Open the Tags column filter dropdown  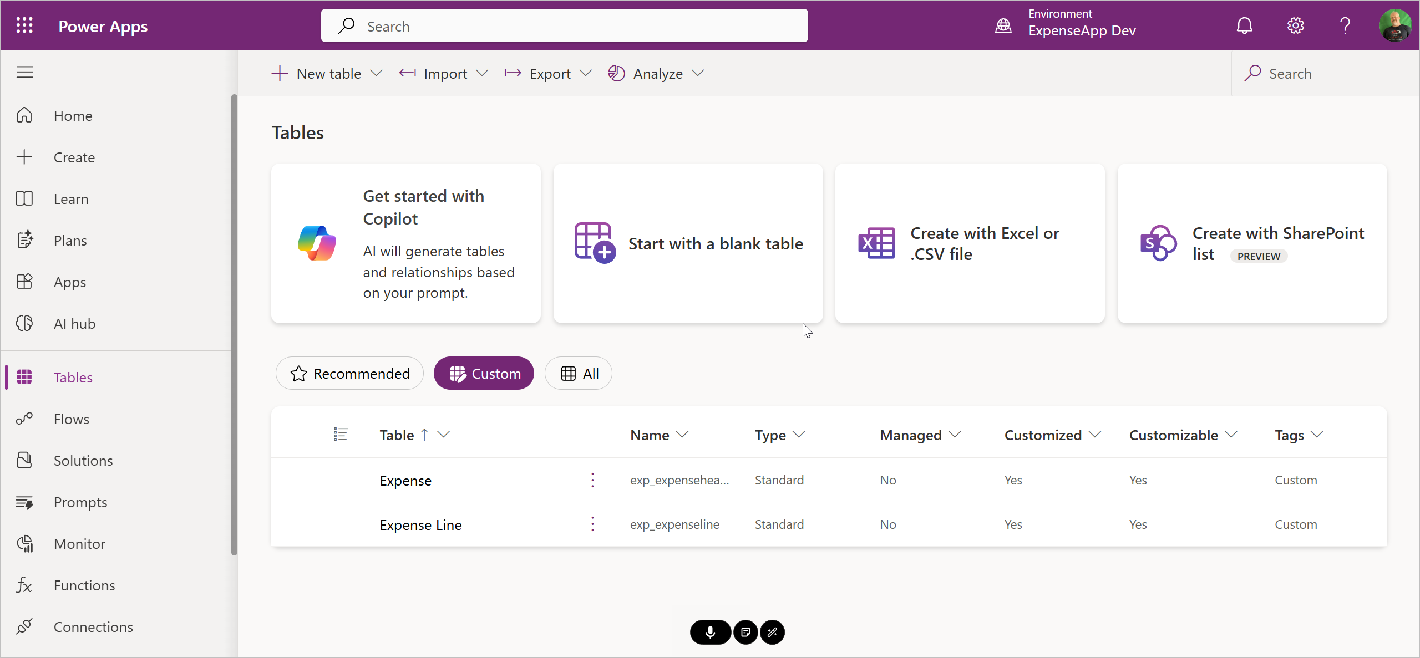(1317, 435)
